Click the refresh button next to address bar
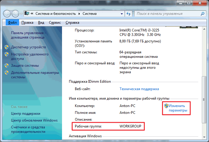209x142 pixels. (x=129, y=14)
